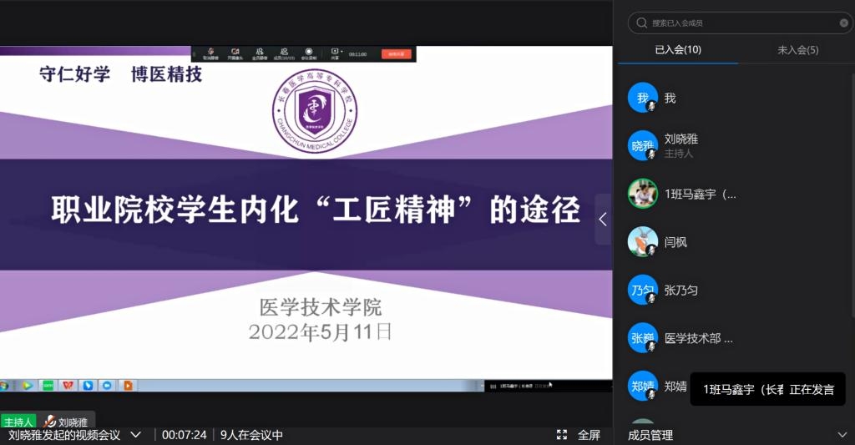Click 闫枫's avatar picture
The height and width of the screenshot is (445, 855).
642,242
